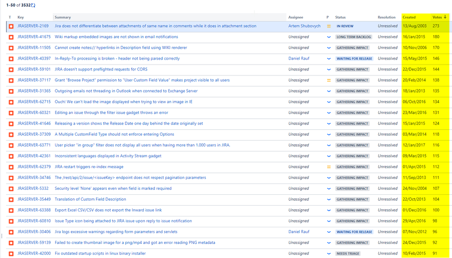Click the medium priority icon for JRASERVER-37117
Image resolution: width=452 pixels, height=258 pixels.
(x=328, y=80)
